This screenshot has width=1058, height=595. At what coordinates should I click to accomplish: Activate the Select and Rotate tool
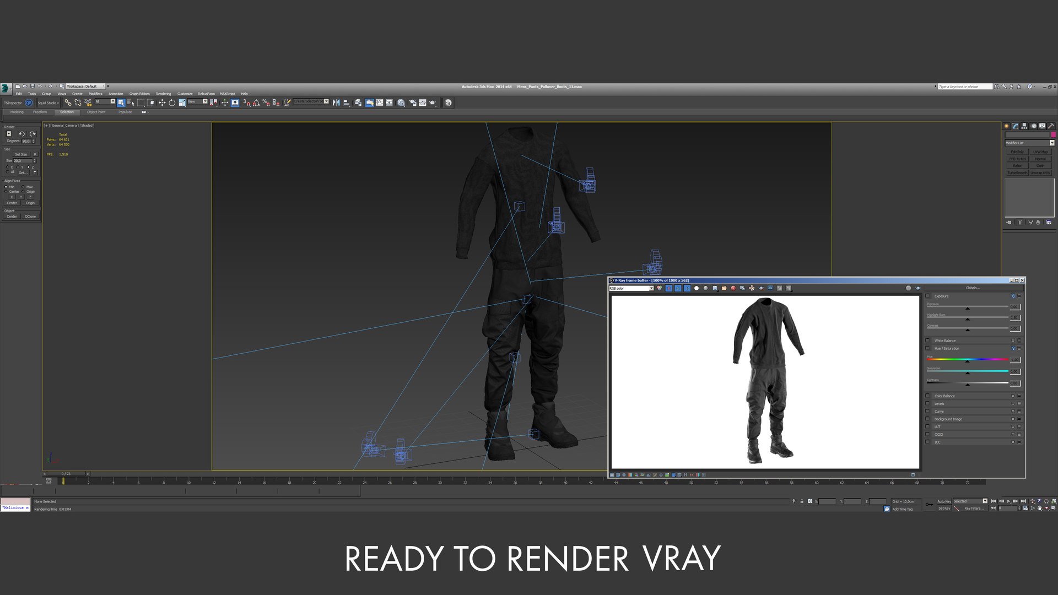[172, 102]
